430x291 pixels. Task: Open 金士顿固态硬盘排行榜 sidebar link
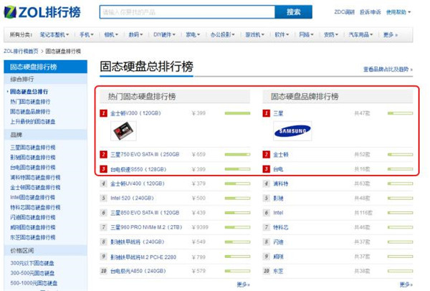35,187
